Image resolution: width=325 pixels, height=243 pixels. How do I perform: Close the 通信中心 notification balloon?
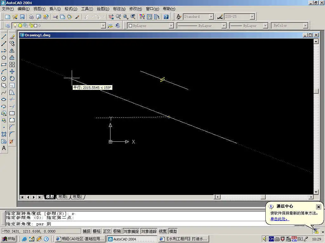(319, 207)
